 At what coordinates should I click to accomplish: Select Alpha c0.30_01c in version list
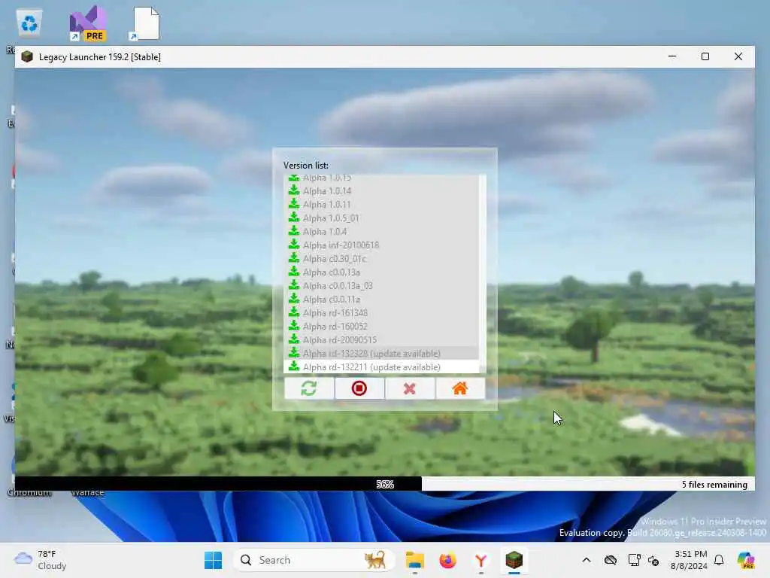click(x=381, y=259)
